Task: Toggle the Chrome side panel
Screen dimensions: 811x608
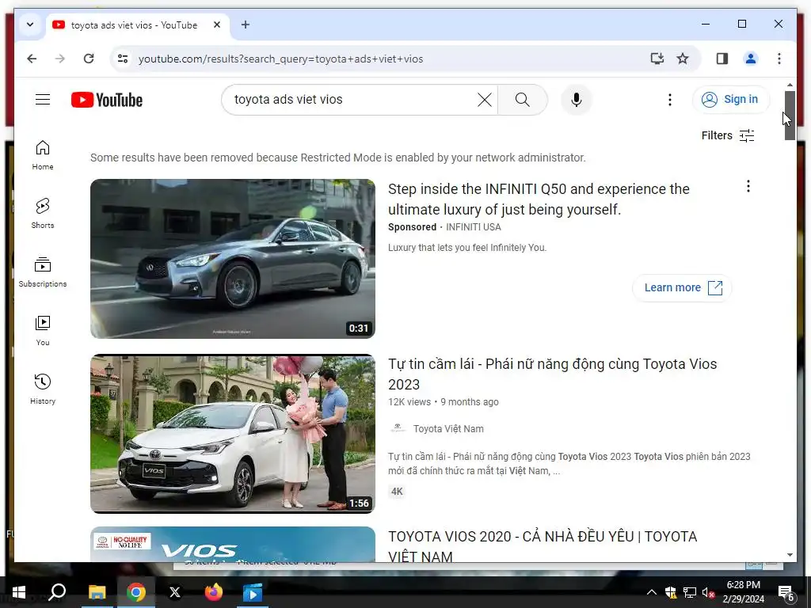Action: pyautogui.click(x=722, y=59)
